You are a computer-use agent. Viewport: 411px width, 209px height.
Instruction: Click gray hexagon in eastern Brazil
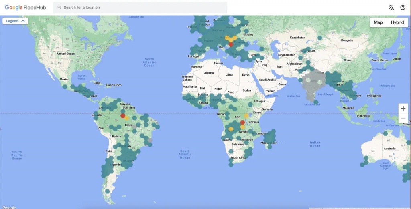click(150, 140)
